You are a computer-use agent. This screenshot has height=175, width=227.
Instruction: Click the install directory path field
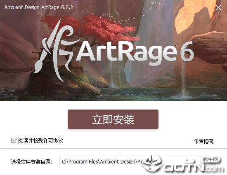click(x=130, y=161)
